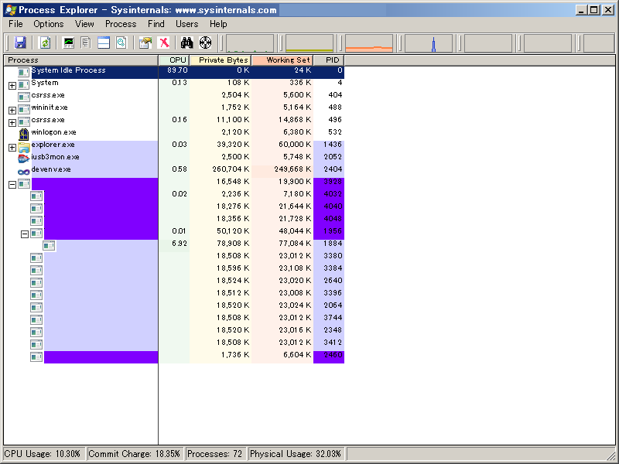Click the orange physical memory mini graph
The width and height of the screenshot is (619, 464).
click(369, 43)
